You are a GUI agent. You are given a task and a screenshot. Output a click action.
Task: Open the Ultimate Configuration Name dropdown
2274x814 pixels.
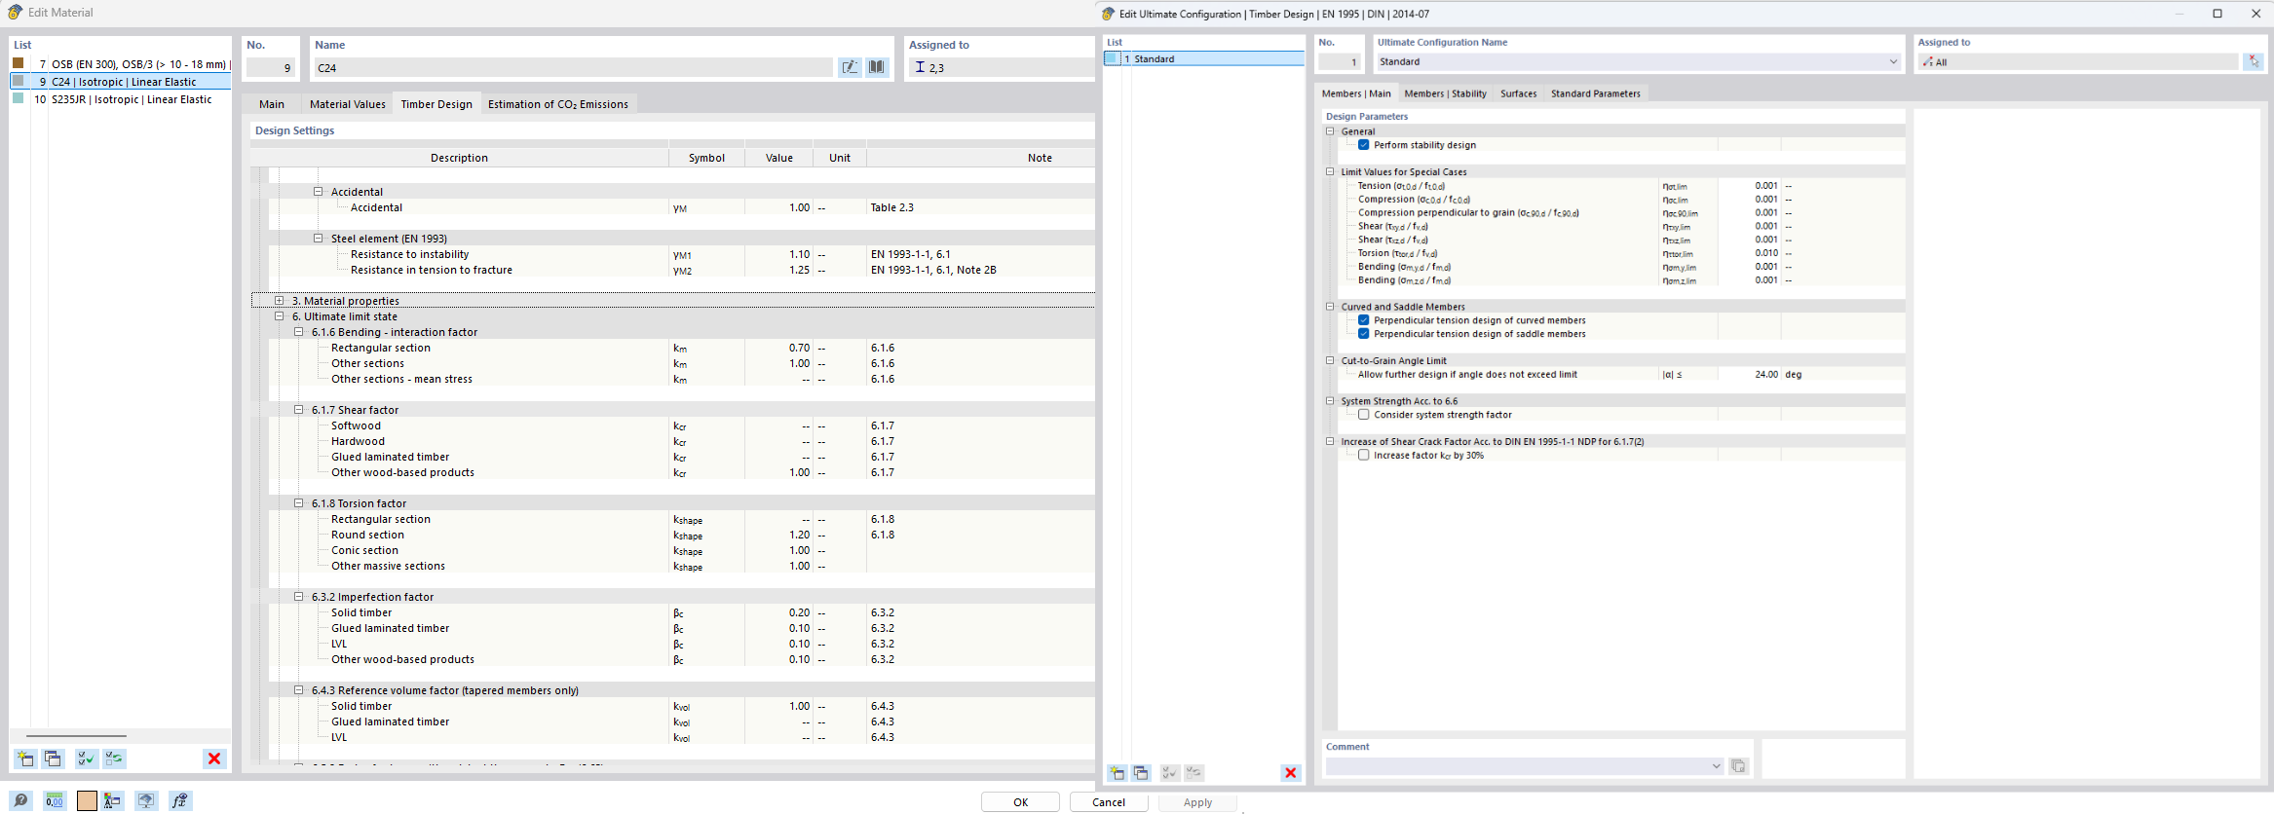click(x=1893, y=62)
